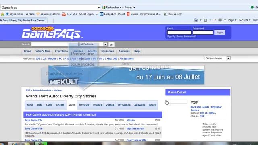Open the Page menu
Screen dimensions: 258x145
232,20
